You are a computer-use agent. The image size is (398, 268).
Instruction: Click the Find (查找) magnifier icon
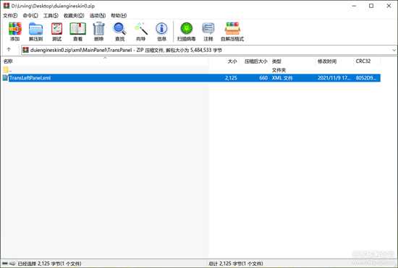click(119, 29)
